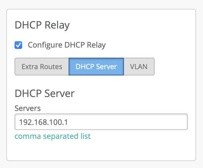
Task: Open the VLAN tab
Action: [x=139, y=67]
